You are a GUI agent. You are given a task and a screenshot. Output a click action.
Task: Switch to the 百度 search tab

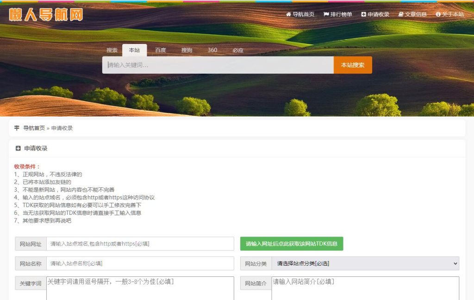160,50
